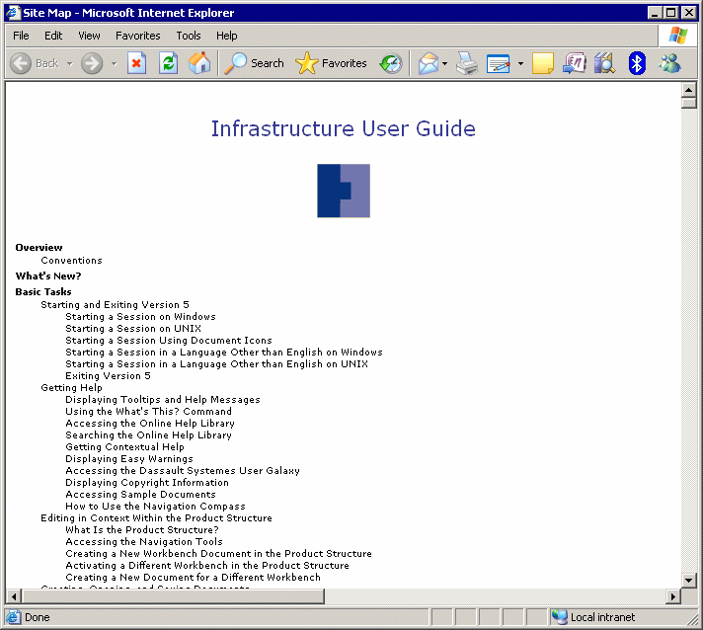Click the vertical scrollbar down arrow
703x630 pixels.
pyautogui.click(x=688, y=580)
